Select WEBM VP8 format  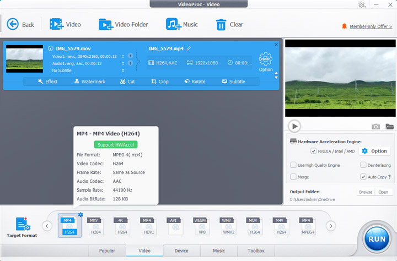coord(202,226)
